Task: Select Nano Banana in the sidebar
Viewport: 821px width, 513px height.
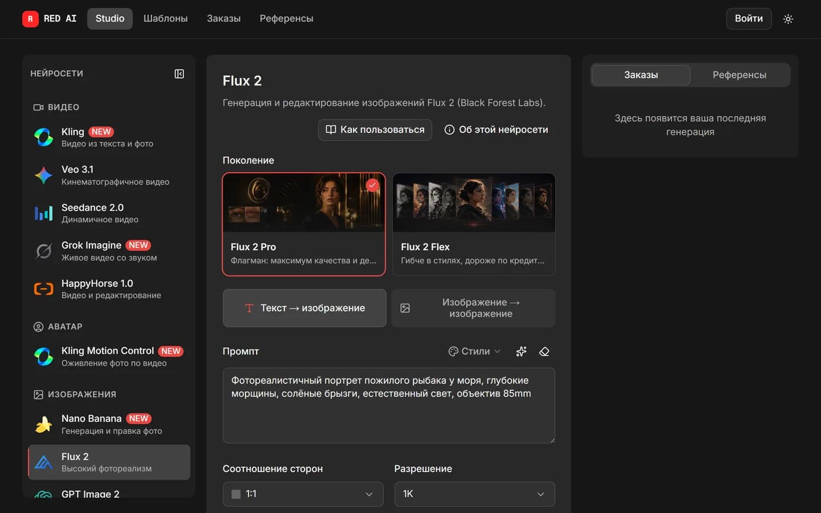Action: pos(109,424)
